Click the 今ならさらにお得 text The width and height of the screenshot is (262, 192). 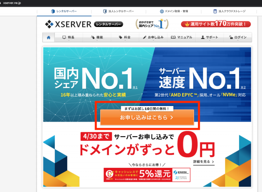click(x=147, y=165)
